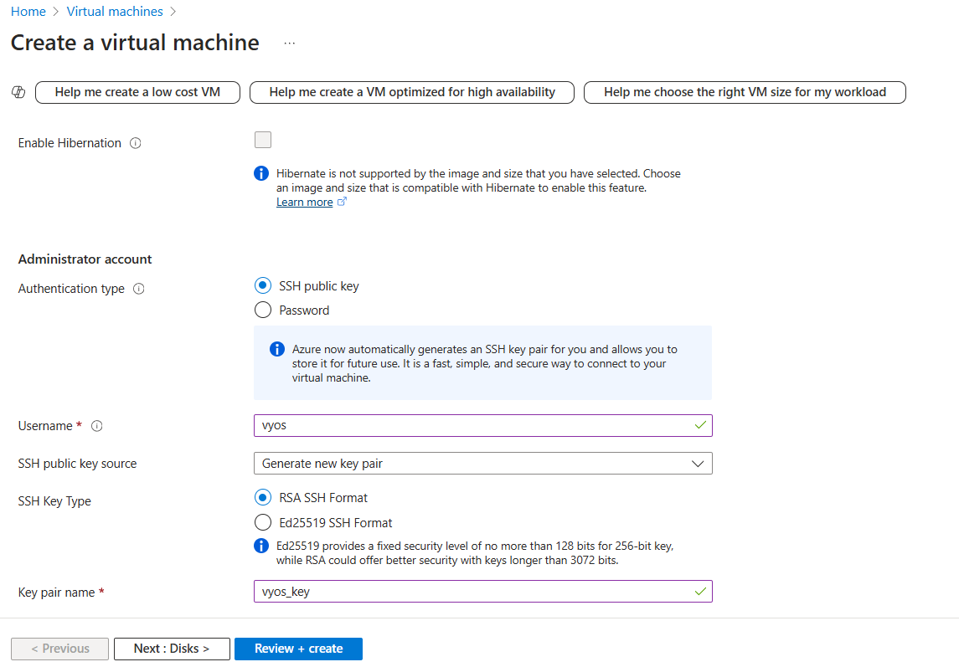Click the Copilot icon beside the suggestion buttons
This screenshot has width=959, height=667.
pyautogui.click(x=18, y=92)
